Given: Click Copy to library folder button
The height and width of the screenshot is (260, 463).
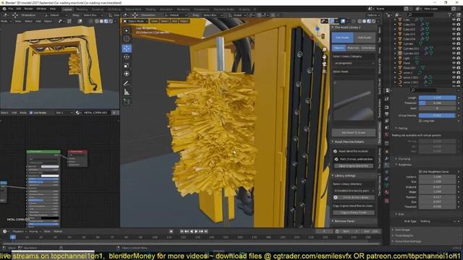Looking at the screenshot, I should click(x=354, y=212).
